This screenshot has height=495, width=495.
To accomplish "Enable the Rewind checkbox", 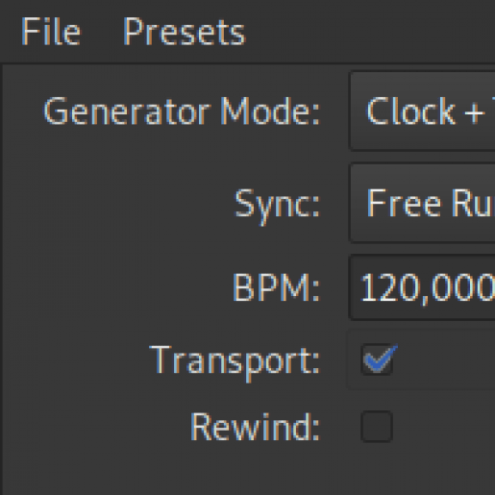I will click(x=377, y=426).
